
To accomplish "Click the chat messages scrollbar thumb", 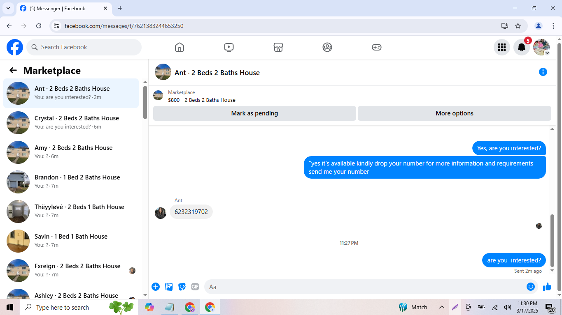I will pos(552,241).
